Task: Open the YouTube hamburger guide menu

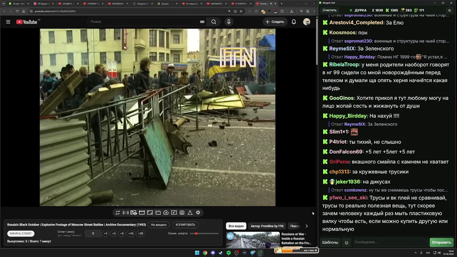Action: (8, 22)
